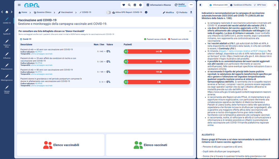This screenshot has width=279, height=159.
Task: Open the top-right ellipsis more menu
Action: [191, 5]
